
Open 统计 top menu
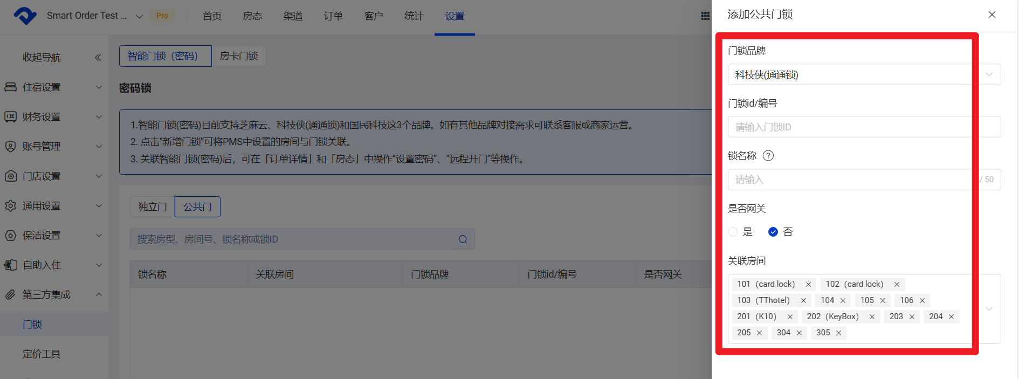point(414,16)
